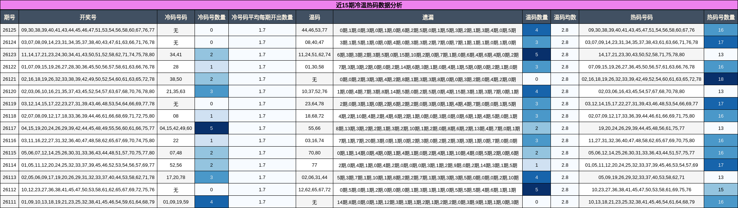Click cold numbers cell 17,20,78
This screenshot has width=738, height=208.
176,177
